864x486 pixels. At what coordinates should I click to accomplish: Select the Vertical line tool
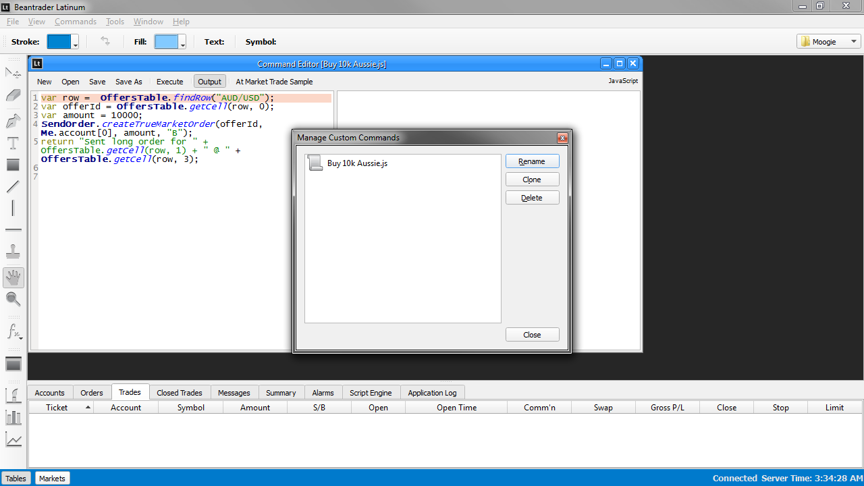[13, 208]
